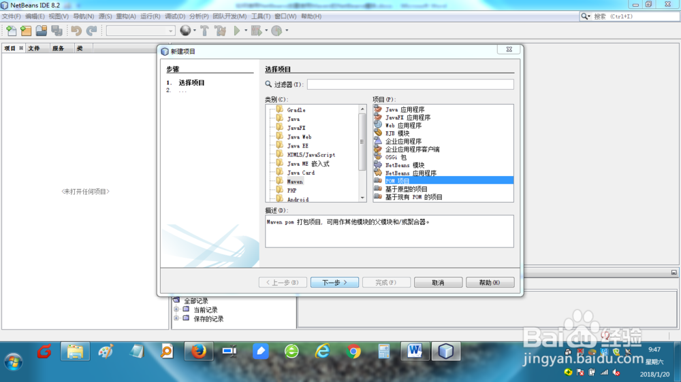Click the Undo arrow icon
Viewport: 681px width, 382px height.
tap(76, 31)
